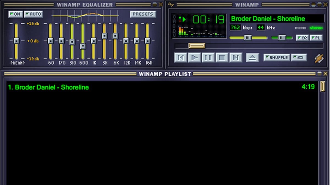Stop playback with the Stop button
Viewport: 330px width, 185px height.
[222, 58]
